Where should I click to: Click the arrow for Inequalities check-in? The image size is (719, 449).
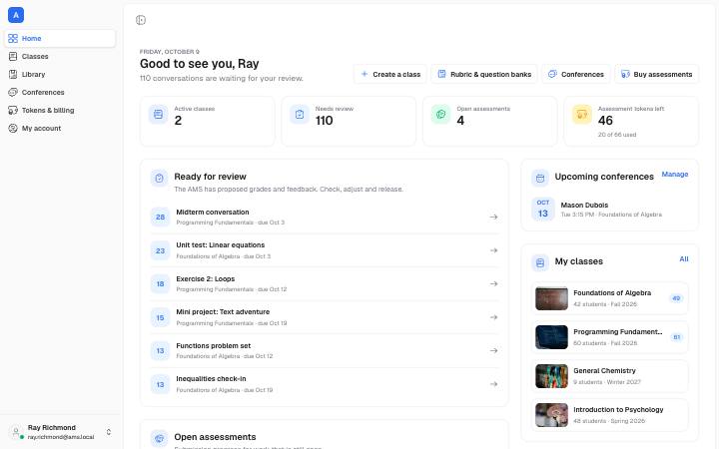493,384
